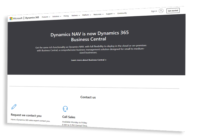This screenshot has width=205, height=138.
Task: Select the Call Sales heading
Action: (69, 117)
